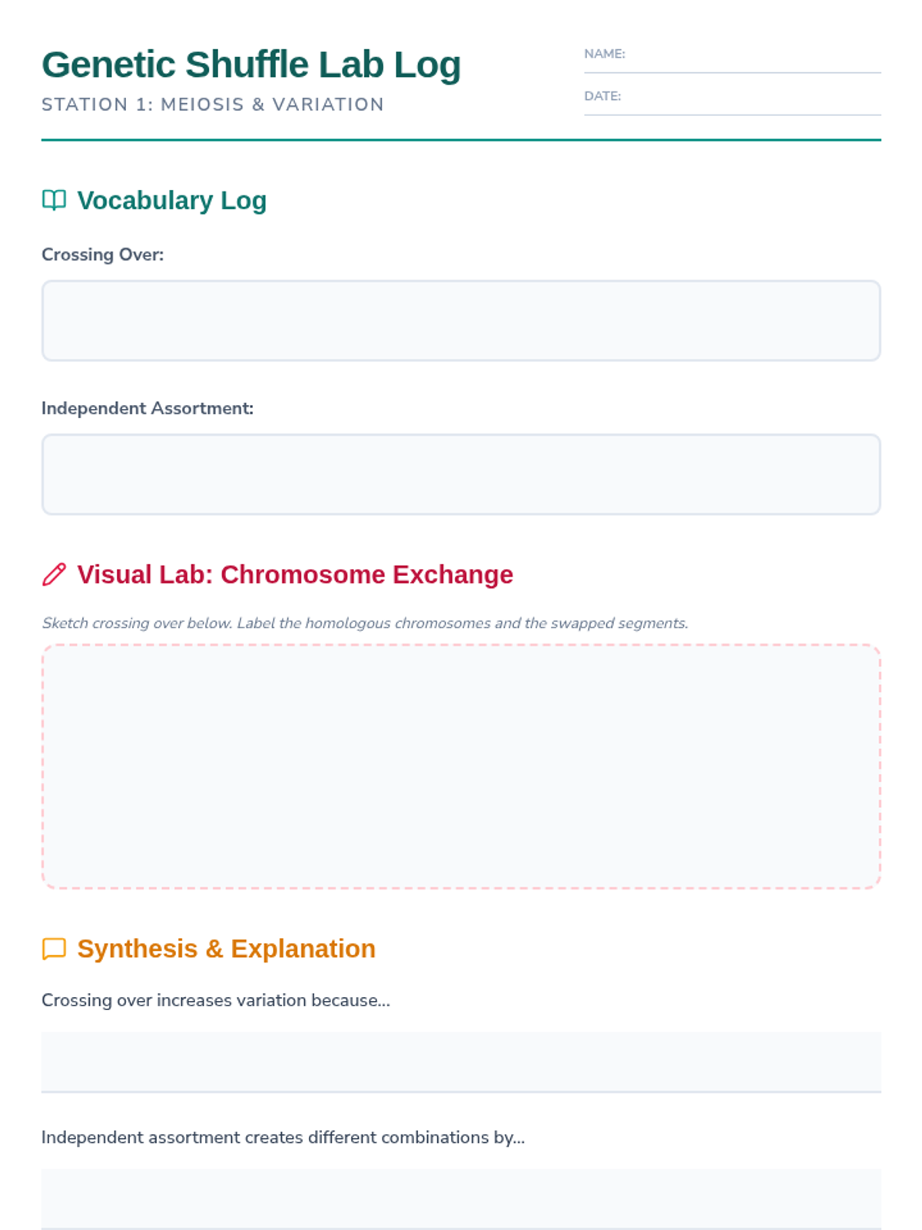922x1230 pixels.
Task: Click inside the dashed chromosome sketch area
Action: point(461,766)
